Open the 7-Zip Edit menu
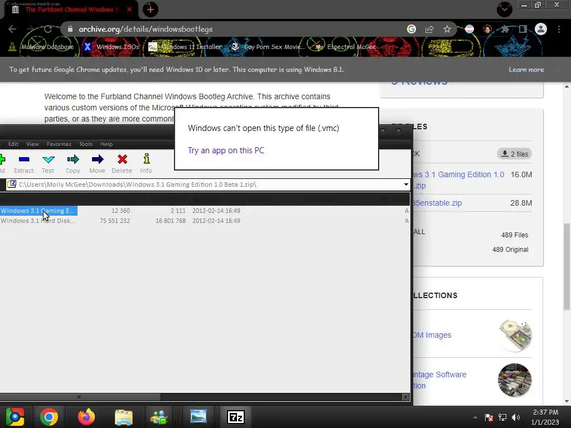The image size is (571, 428). [13, 144]
